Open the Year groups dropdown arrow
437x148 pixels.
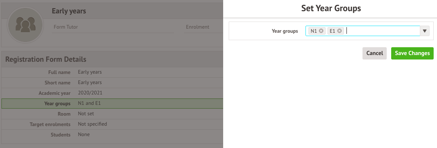(424, 31)
